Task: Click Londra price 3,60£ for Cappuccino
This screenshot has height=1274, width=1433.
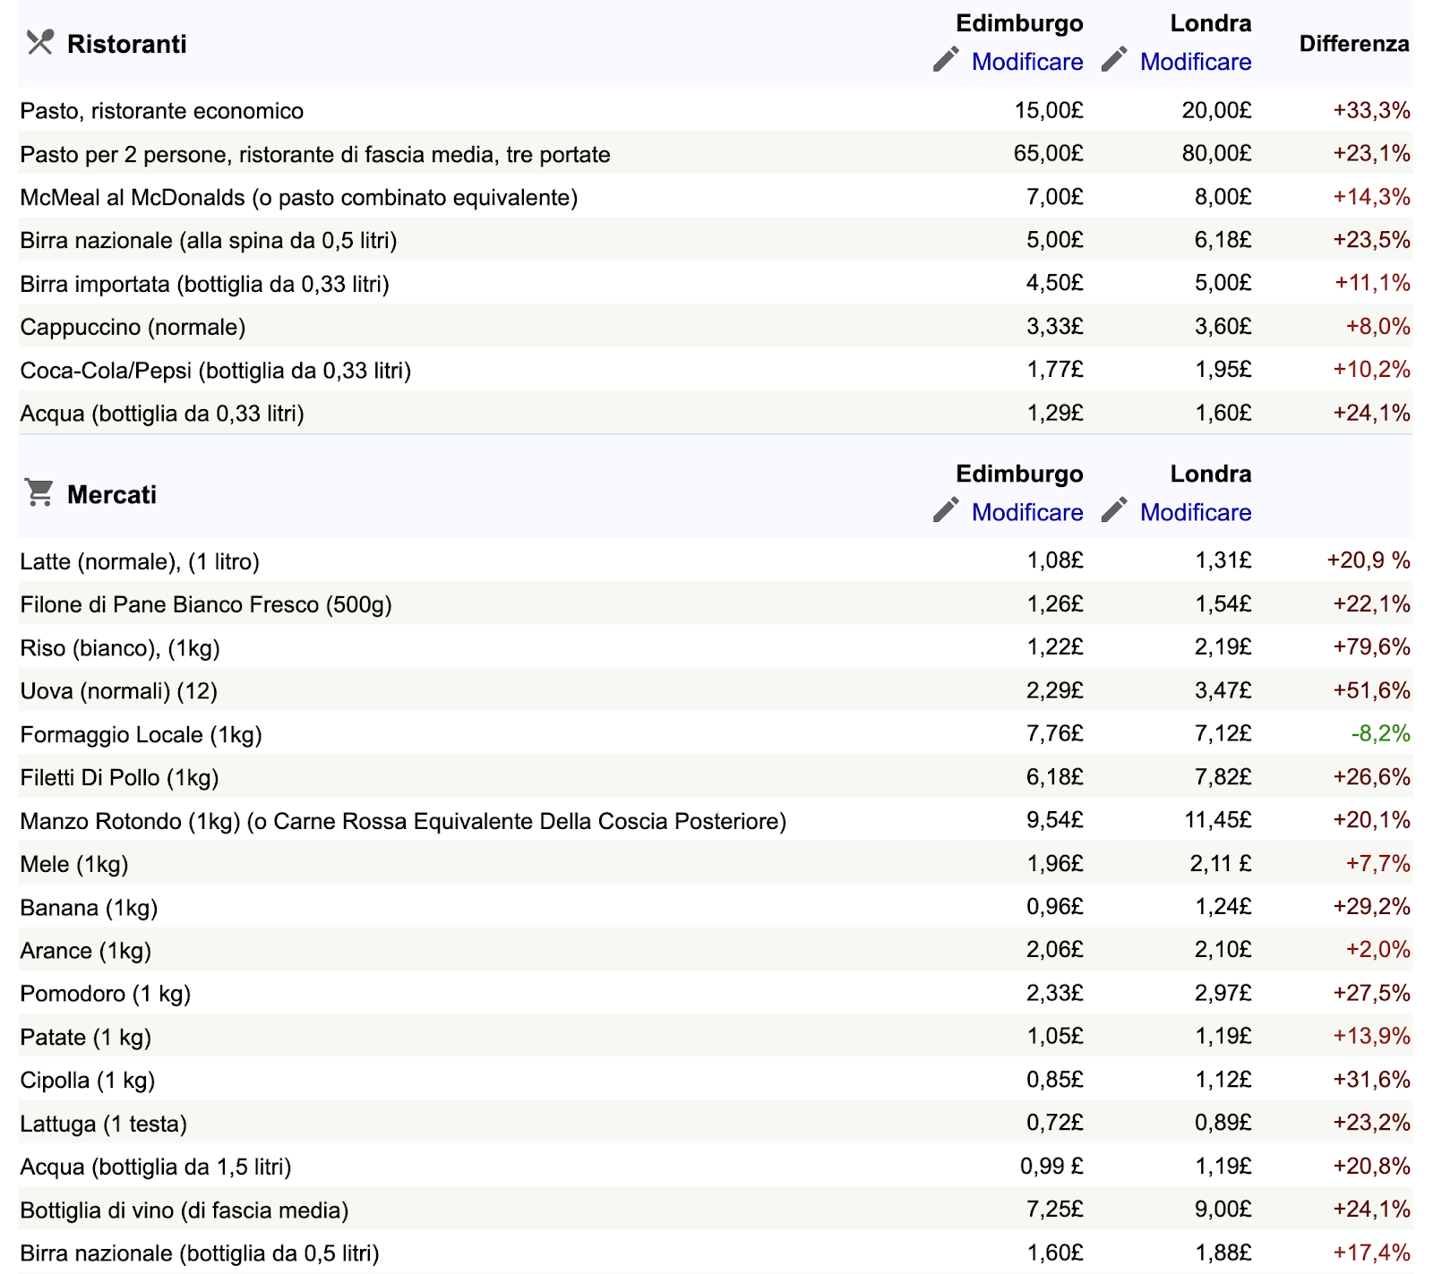Action: 1223,327
